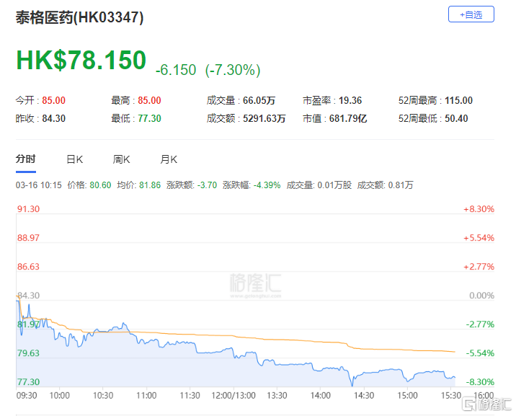Click the 最高 high value 85.00

click(x=149, y=100)
